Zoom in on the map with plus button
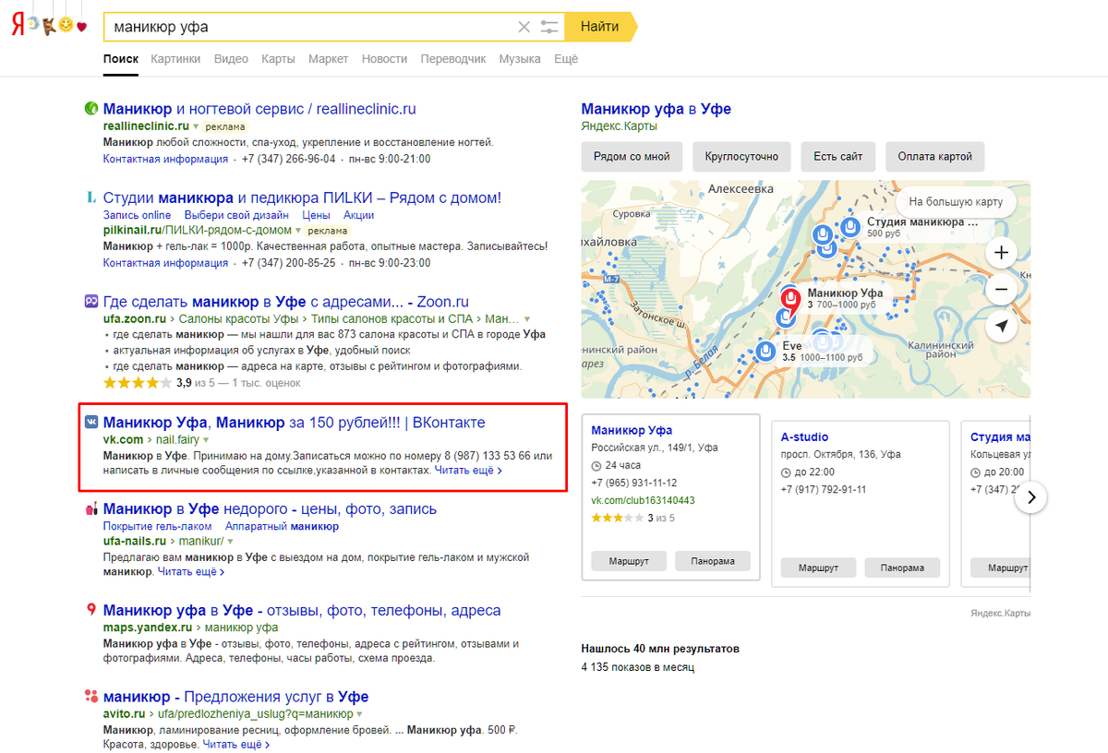The height and width of the screenshot is (753, 1108). 1001,252
